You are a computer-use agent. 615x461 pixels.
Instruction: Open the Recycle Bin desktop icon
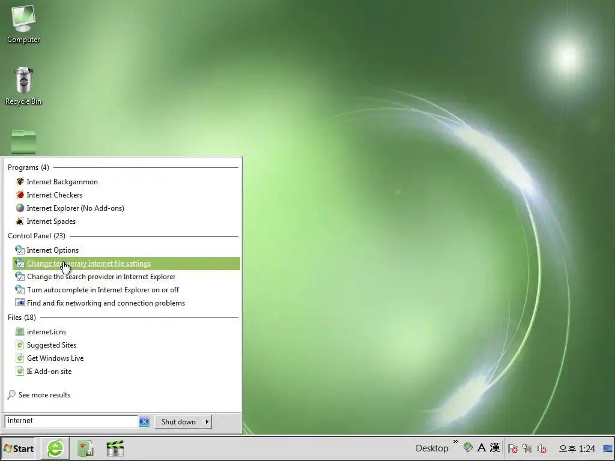(23, 86)
